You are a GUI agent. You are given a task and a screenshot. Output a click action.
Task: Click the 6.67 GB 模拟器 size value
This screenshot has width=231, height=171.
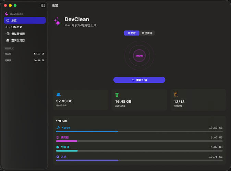217,137
